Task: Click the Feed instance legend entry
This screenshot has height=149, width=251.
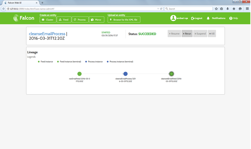Action: pyautogui.click(x=45, y=61)
